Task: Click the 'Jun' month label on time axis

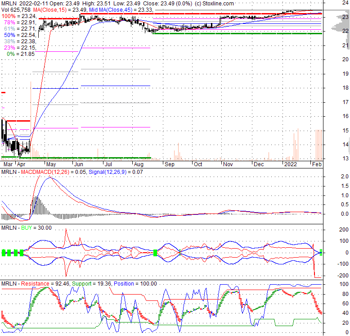Action: pos(79,164)
